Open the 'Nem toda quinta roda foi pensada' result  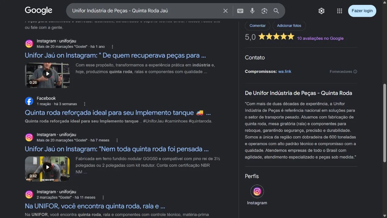[117, 149]
